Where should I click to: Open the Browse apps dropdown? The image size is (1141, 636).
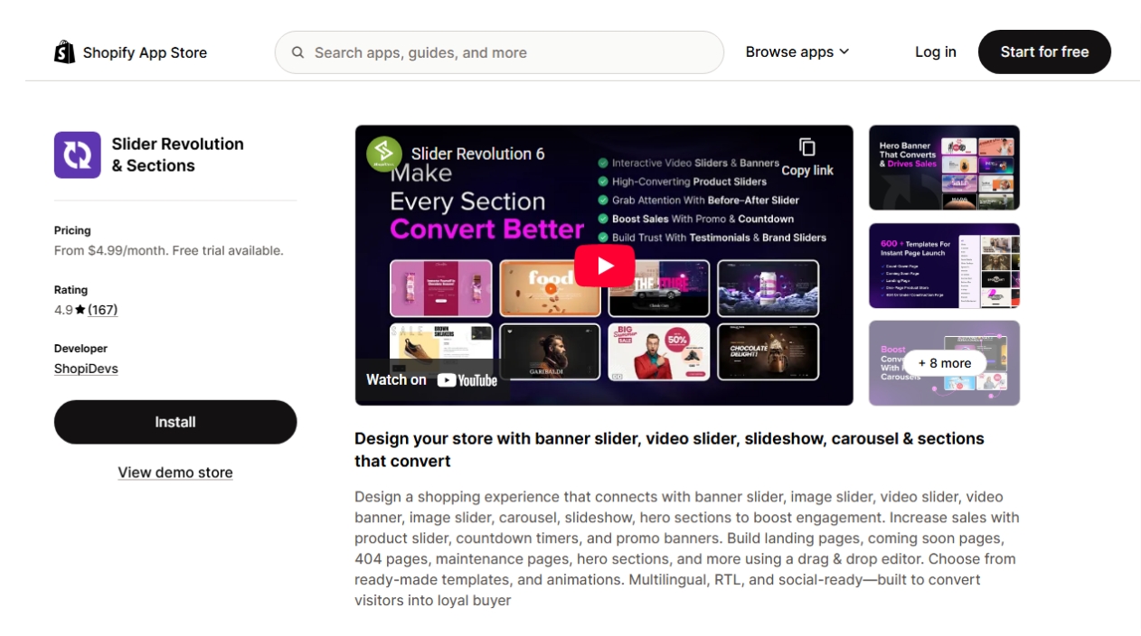click(x=796, y=51)
